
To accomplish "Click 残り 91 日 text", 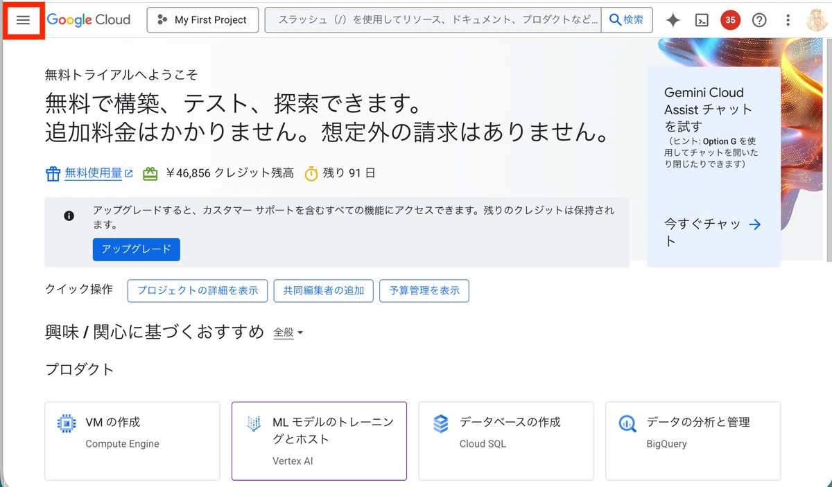I will tap(349, 173).
